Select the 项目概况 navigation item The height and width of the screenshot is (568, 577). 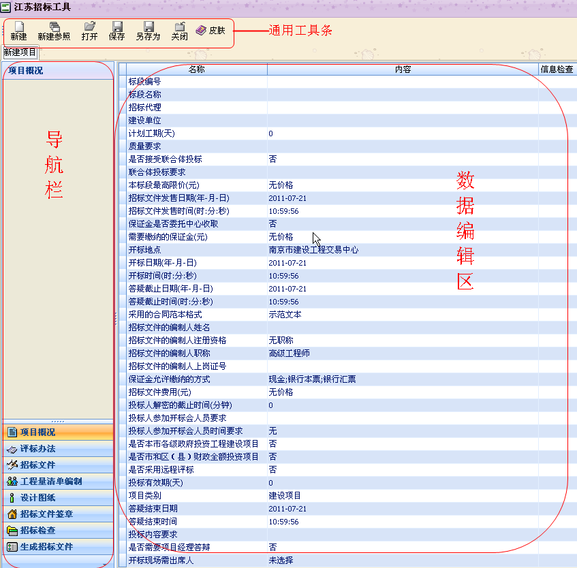pos(58,432)
